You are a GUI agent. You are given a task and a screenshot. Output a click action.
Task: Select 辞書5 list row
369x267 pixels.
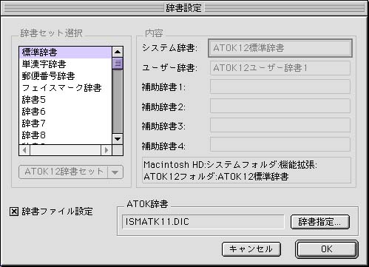pyautogui.click(x=65, y=100)
